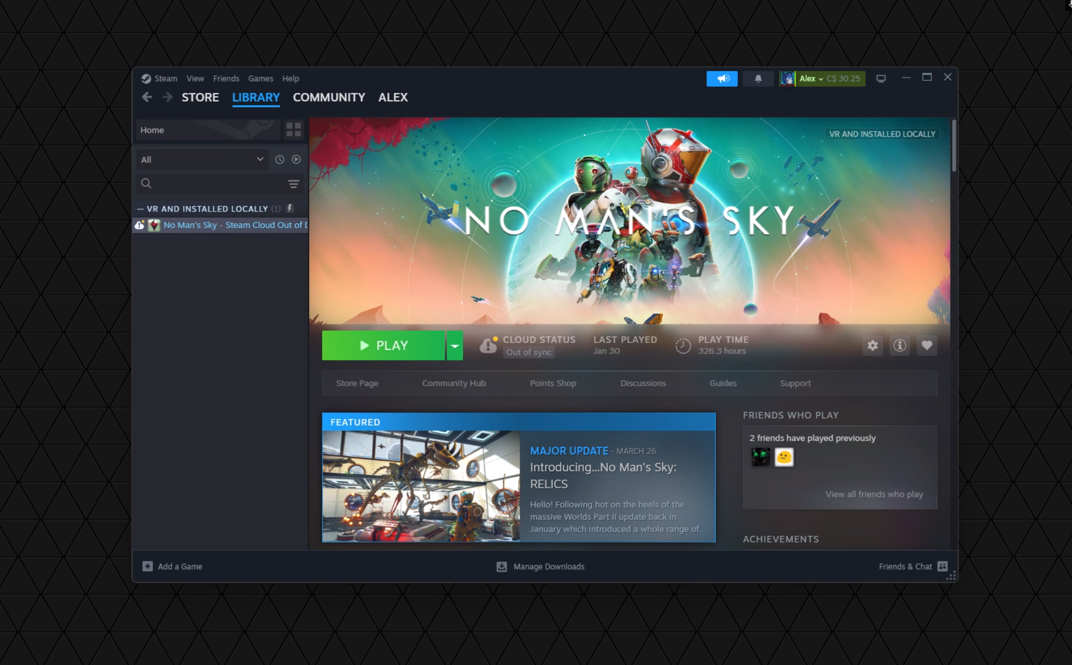The height and width of the screenshot is (665, 1072).
Task: Click Manage Downloads icon
Action: 502,566
